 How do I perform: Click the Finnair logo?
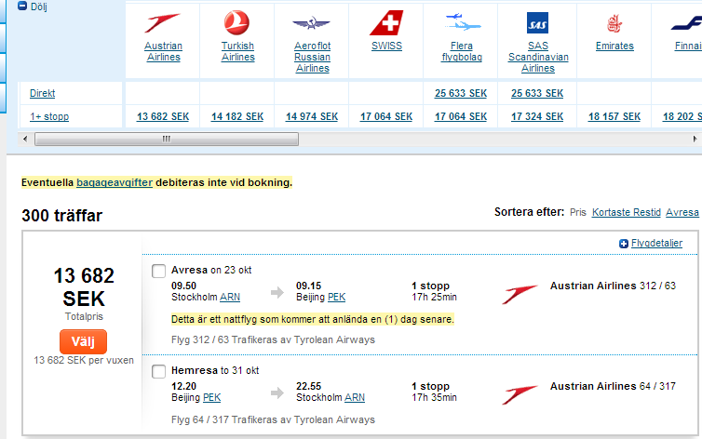(x=686, y=23)
